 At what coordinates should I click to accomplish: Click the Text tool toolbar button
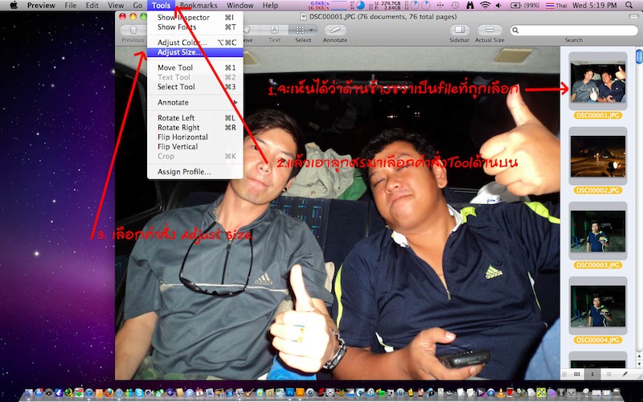pos(274,30)
